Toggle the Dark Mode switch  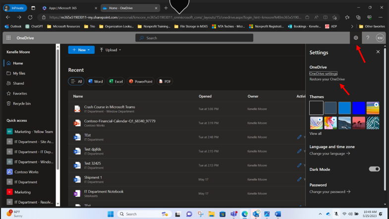374,169
